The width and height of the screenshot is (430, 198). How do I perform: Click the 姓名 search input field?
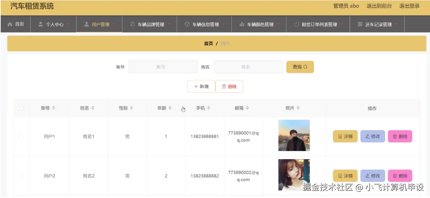tap(248, 67)
